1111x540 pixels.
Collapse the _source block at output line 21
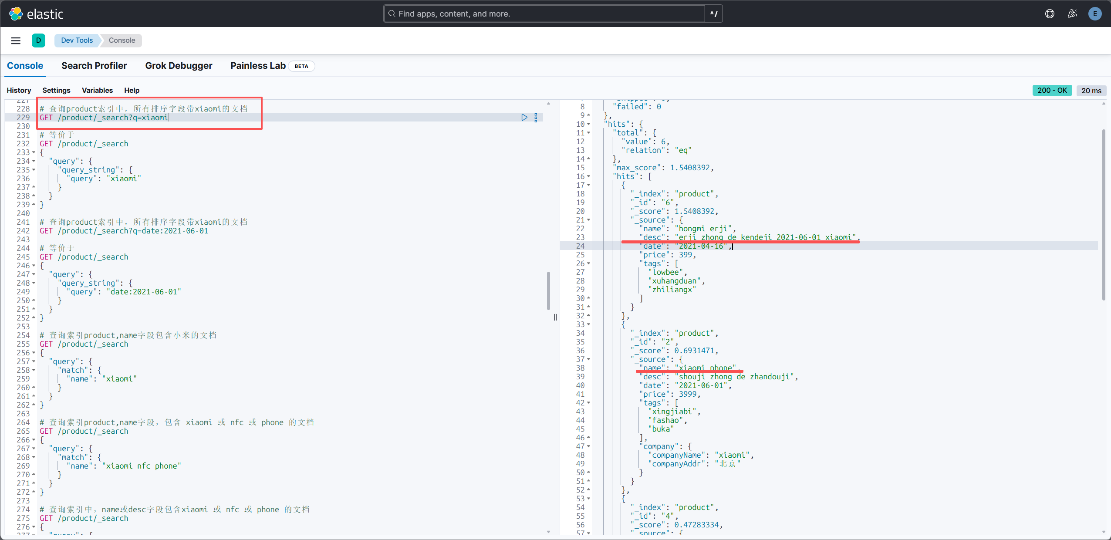(589, 220)
